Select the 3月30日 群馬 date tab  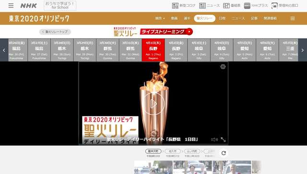click(107, 50)
